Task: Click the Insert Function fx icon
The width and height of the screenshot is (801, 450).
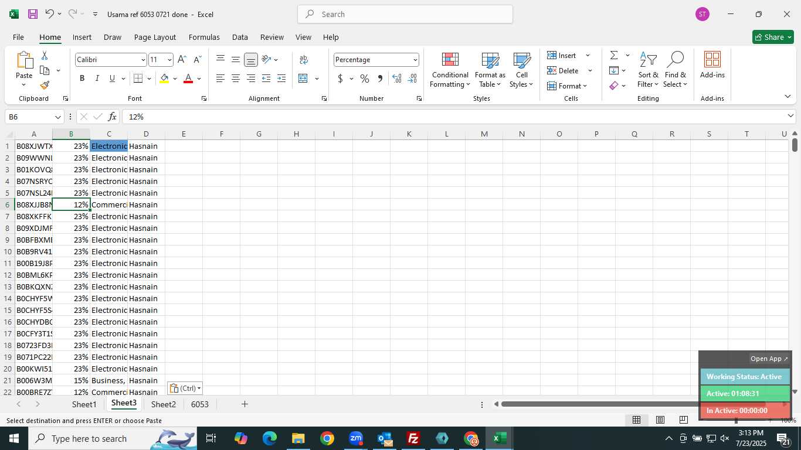Action: pos(113,117)
